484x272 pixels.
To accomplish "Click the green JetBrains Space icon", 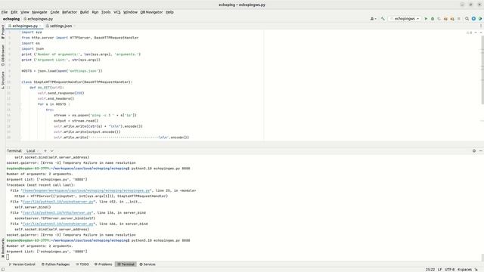I will [480, 19].
